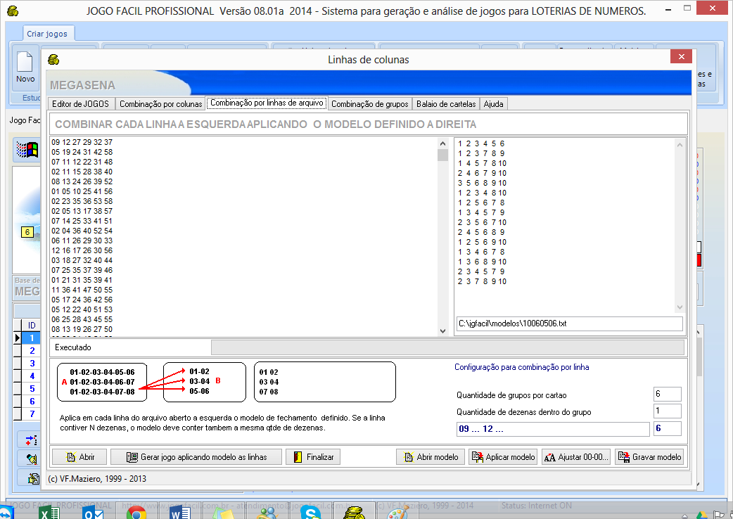The height and width of the screenshot is (519, 733).
Task: Select the Combinação de grupos tab
Action: pos(369,104)
